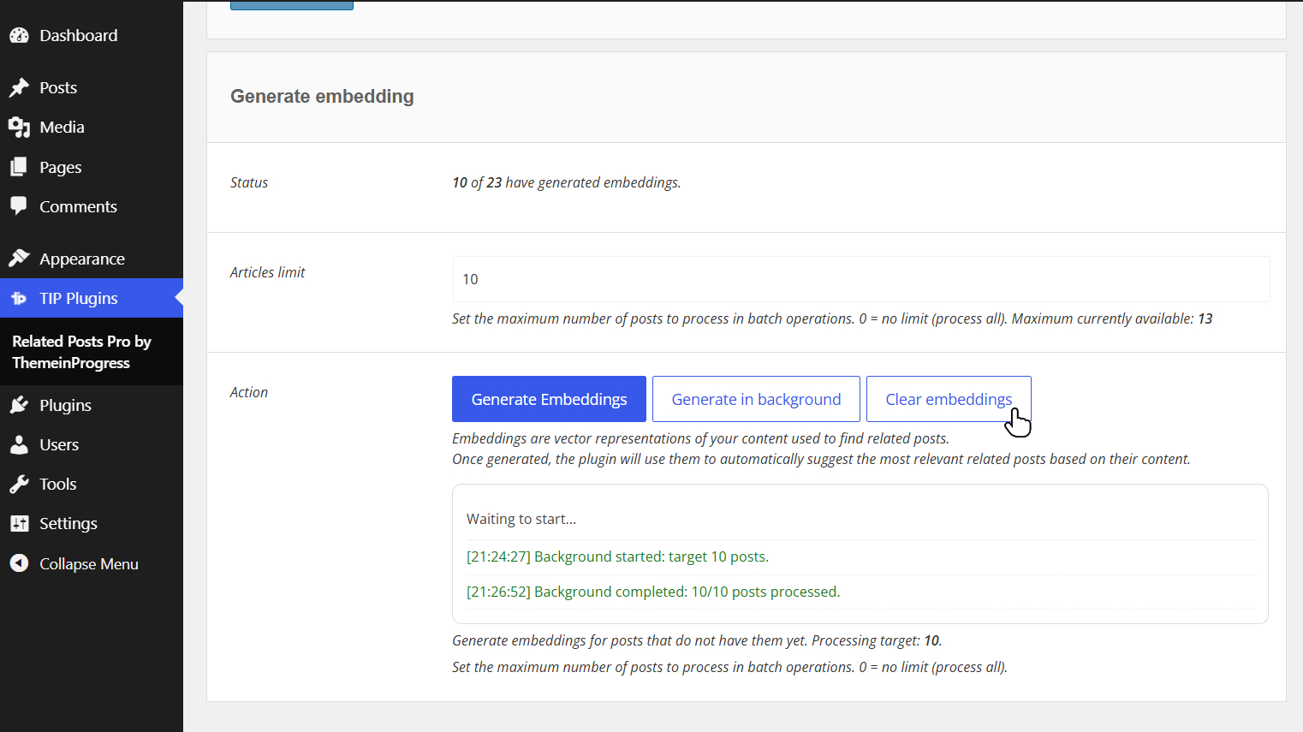Image resolution: width=1303 pixels, height=732 pixels.
Task: Open the Plugins menu label
Action: (x=65, y=405)
